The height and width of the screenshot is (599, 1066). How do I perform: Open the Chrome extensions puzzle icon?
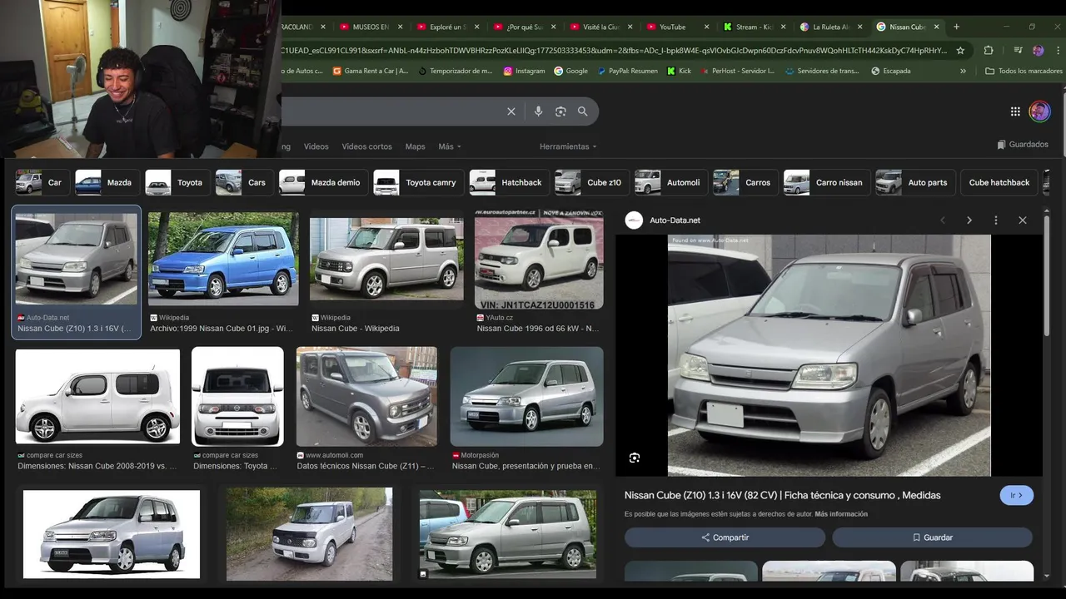tap(989, 50)
